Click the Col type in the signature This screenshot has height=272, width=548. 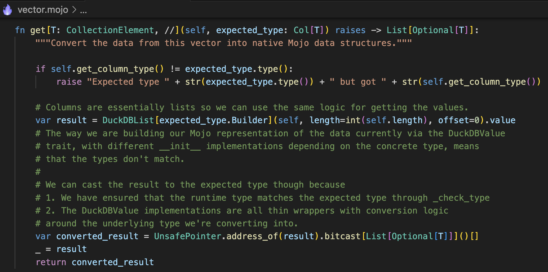click(301, 30)
